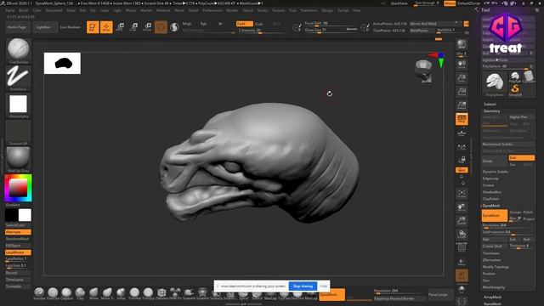Select the Clay brush icon

[80, 293]
